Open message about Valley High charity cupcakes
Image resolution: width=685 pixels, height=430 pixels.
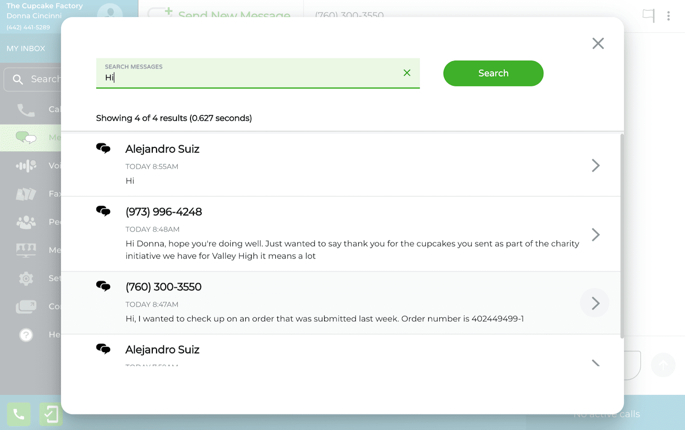[x=352, y=250]
